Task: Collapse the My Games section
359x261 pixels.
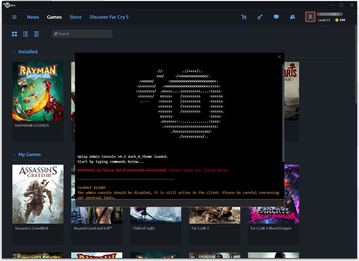Action: [14, 155]
